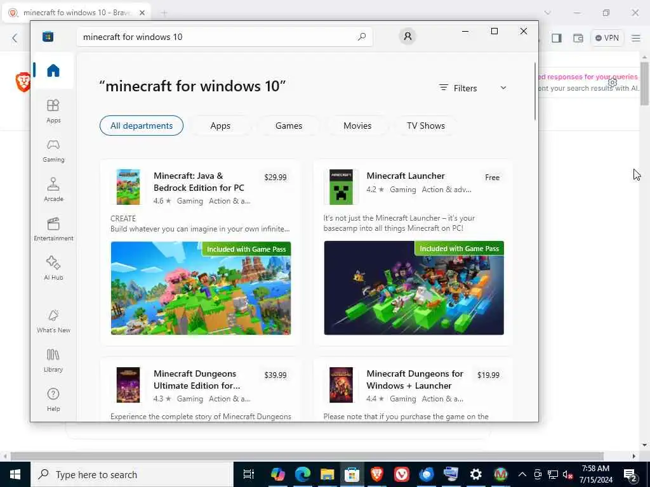Screen dimensions: 650x487
Task: Open the Entertainment section
Action: coord(53,230)
